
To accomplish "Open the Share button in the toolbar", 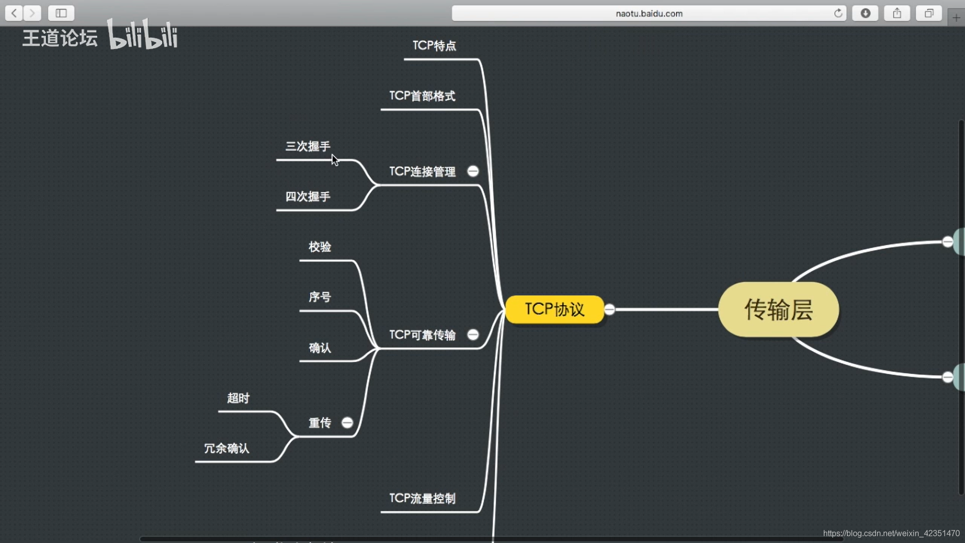I will pos(897,14).
